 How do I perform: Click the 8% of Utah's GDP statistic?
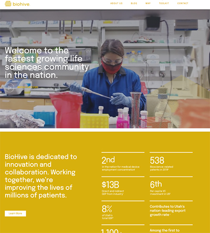[123, 212]
